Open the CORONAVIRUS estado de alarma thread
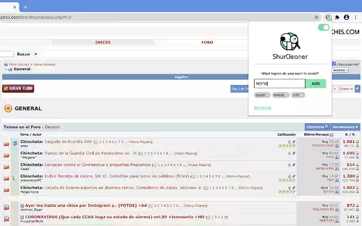The image size is (362, 226). click(x=115, y=217)
